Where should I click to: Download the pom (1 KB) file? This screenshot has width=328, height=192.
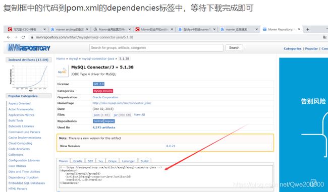coord(101,115)
